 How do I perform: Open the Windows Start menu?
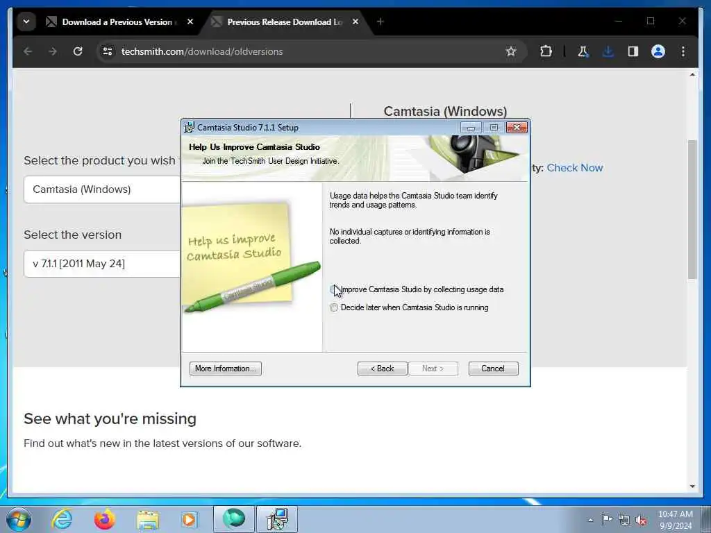pyautogui.click(x=19, y=519)
